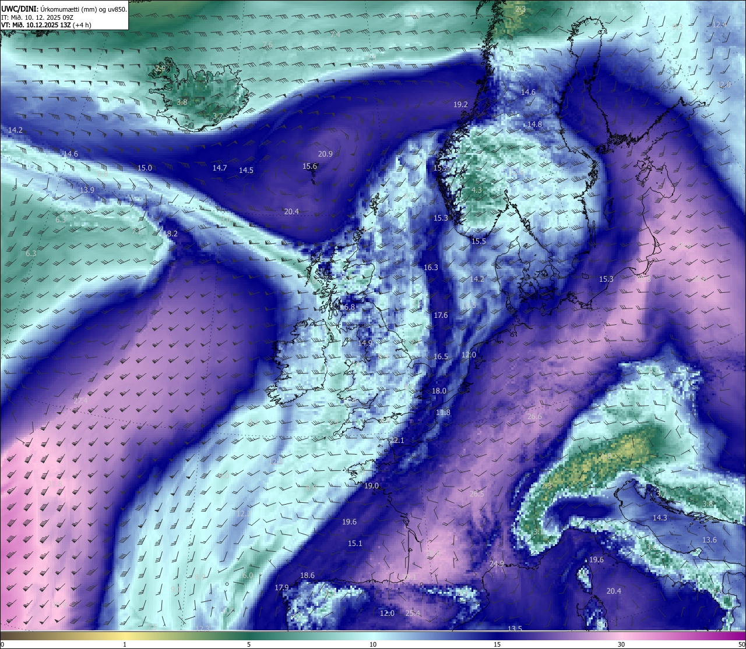The width and height of the screenshot is (746, 649).
Task: Click the 14.3 value label on the map
Action: click(660, 518)
